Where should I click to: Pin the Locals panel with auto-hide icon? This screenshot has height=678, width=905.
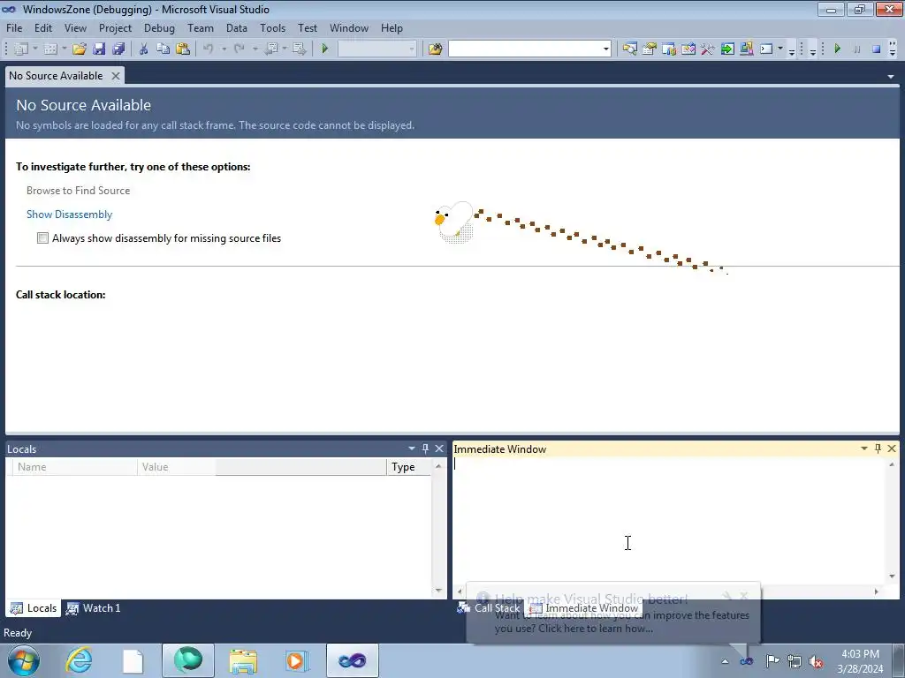pos(425,448)
